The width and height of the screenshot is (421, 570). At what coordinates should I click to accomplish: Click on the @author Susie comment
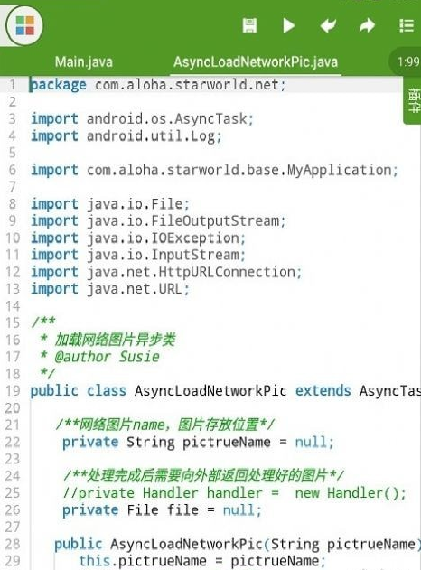coord(107,357)
